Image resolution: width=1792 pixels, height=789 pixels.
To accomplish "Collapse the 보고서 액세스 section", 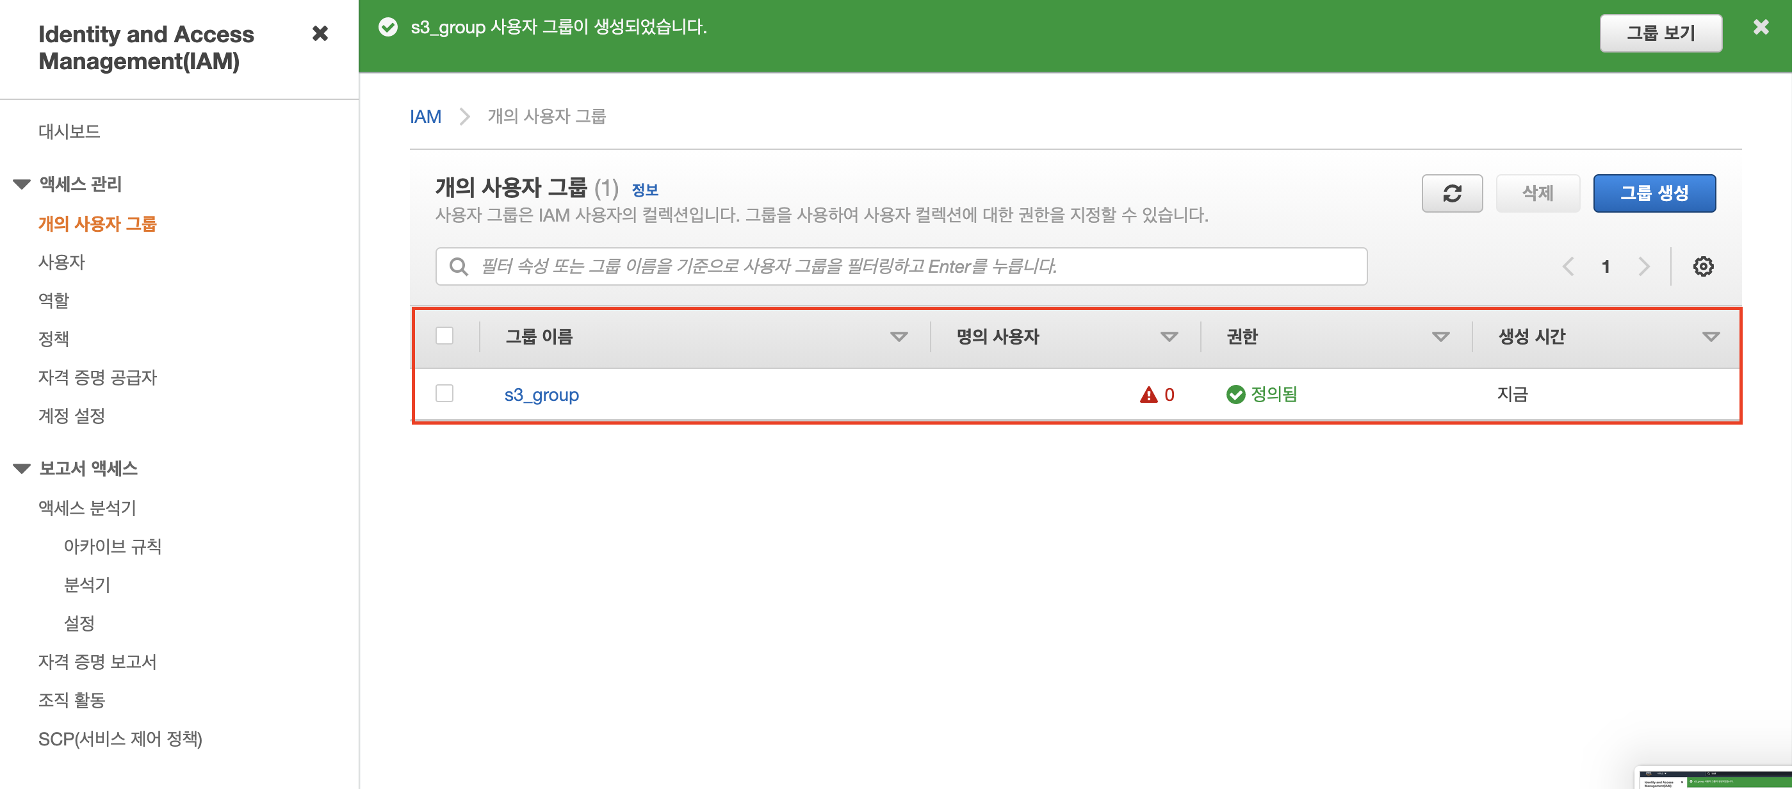I will coord(22,469).
